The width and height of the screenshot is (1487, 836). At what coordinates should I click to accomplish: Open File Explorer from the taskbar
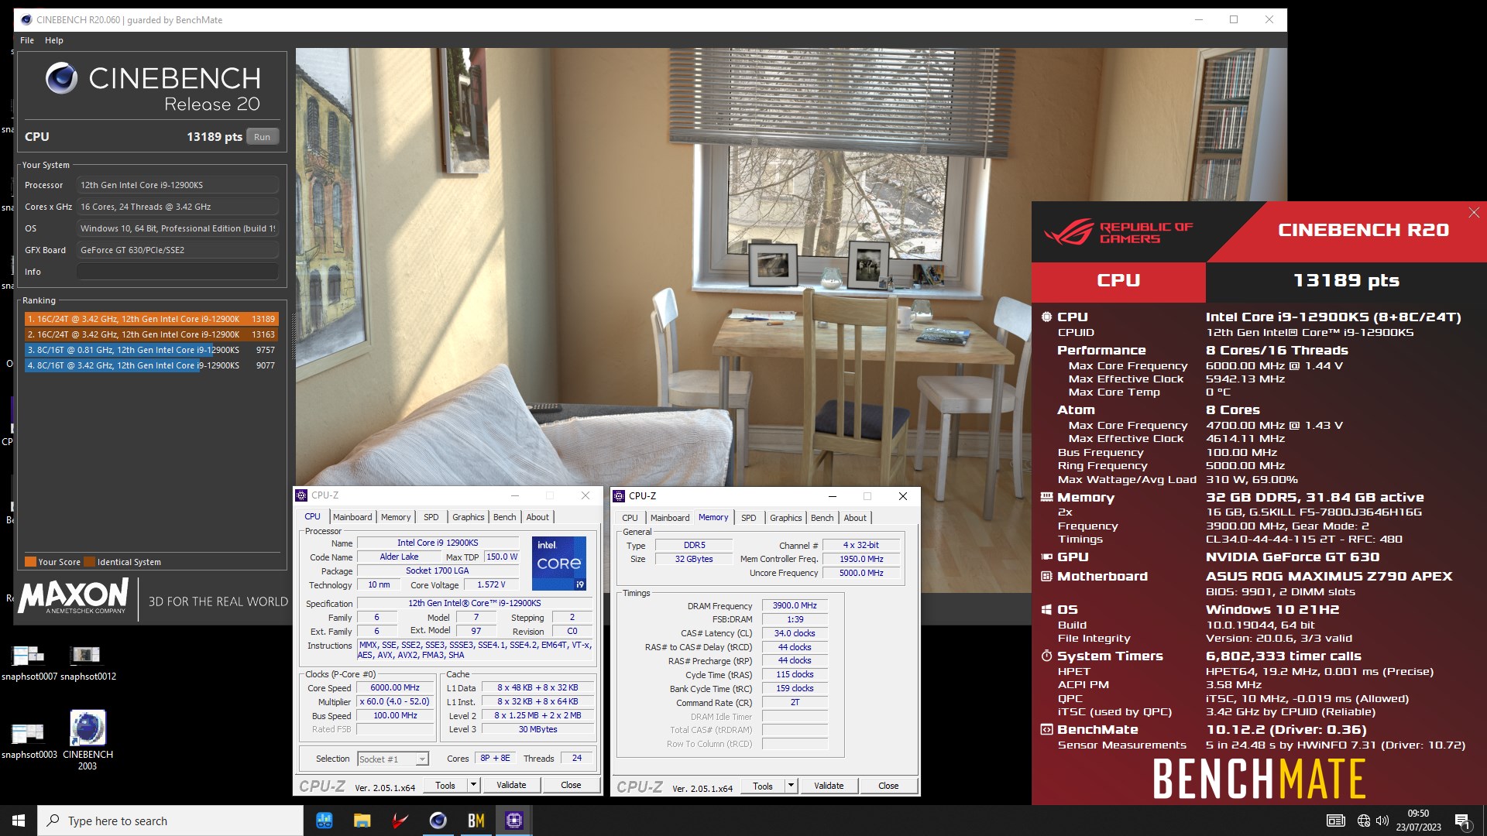coord(362,821)
